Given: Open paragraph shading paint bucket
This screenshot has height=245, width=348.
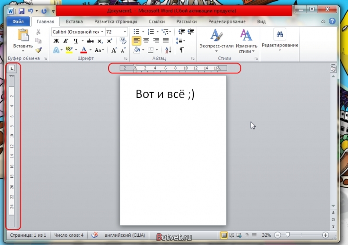Looking at the screenshot, I should coord(137,50).
